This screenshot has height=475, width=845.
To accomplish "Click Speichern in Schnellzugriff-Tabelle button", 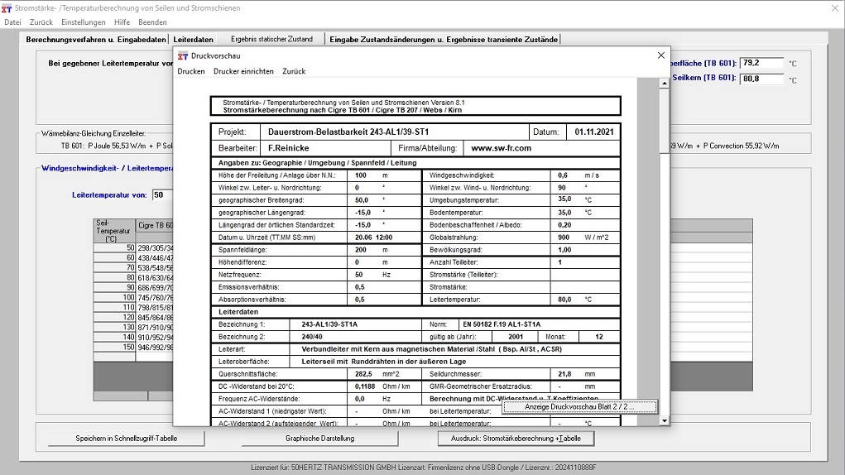I will (115, 439).
